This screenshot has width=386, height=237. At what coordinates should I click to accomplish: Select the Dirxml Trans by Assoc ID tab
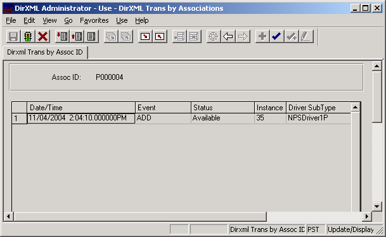click(x=45, y=52)
